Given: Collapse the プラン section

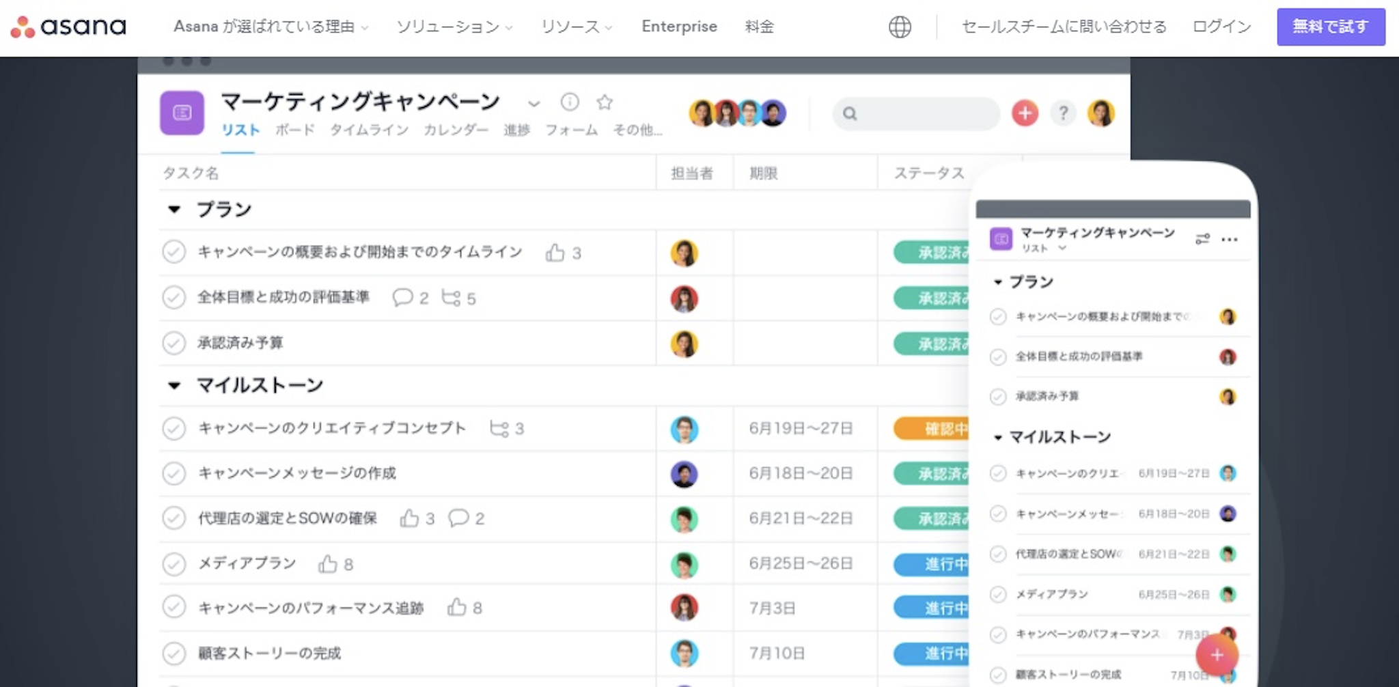Looking at the screenshot, I should point(174,209).
